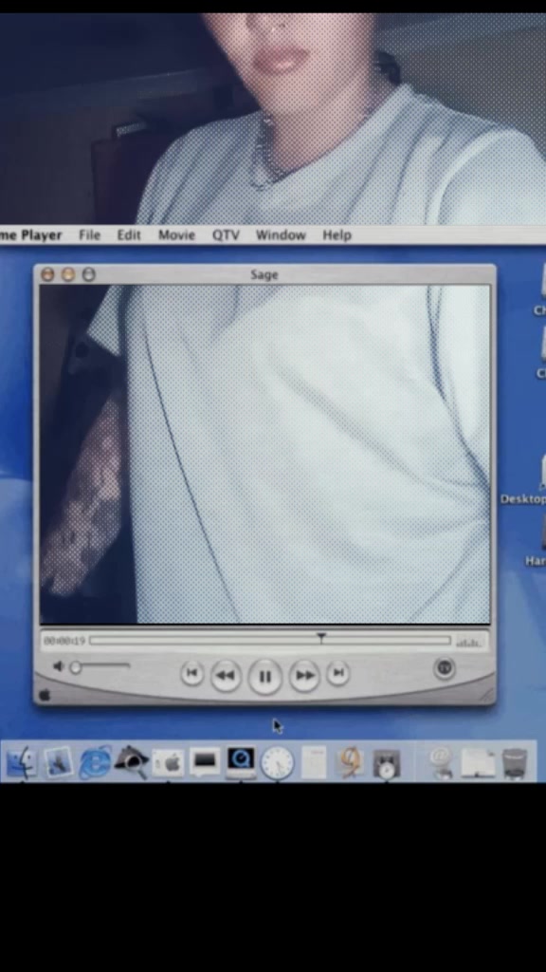Viewport: 546px width, 972px height.
Task: Open Sherlock magnifier icon in the Dock
Action: tap(131, 762)
